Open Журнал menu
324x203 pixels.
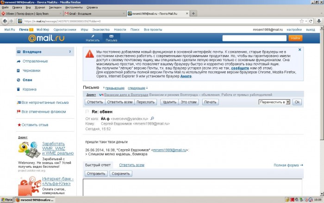tap(40, 7)
